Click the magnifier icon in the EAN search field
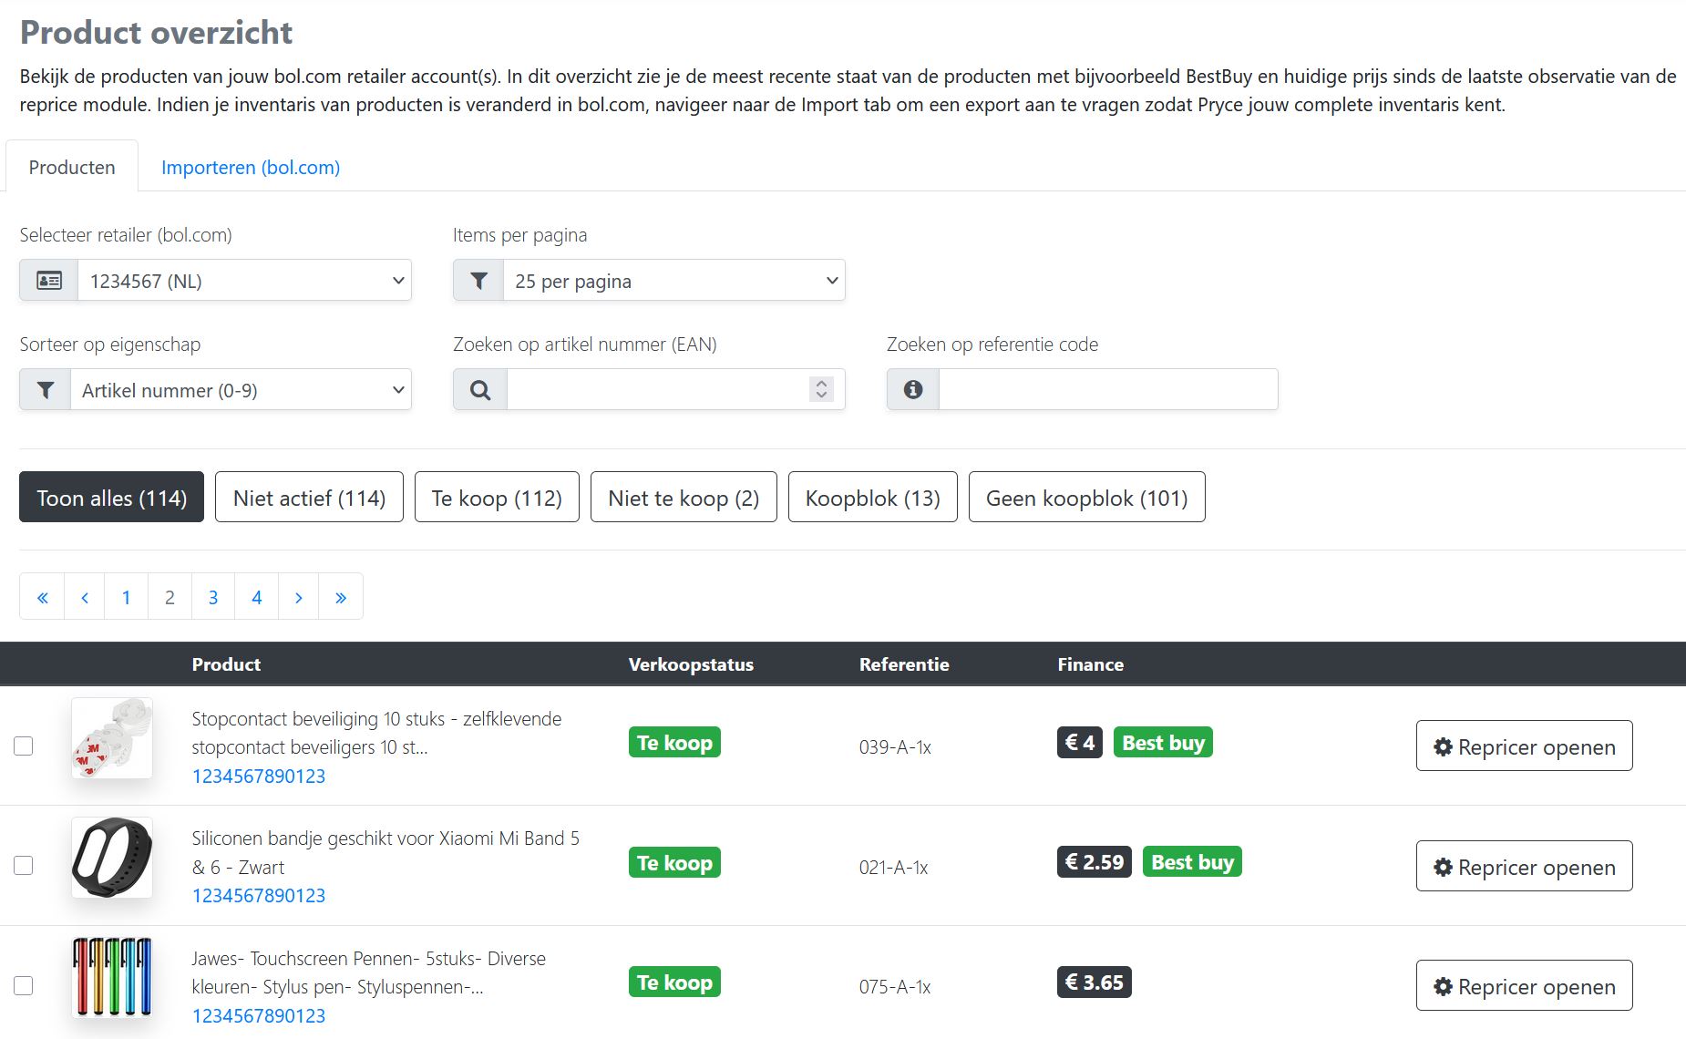 click(x=479, y=389)
